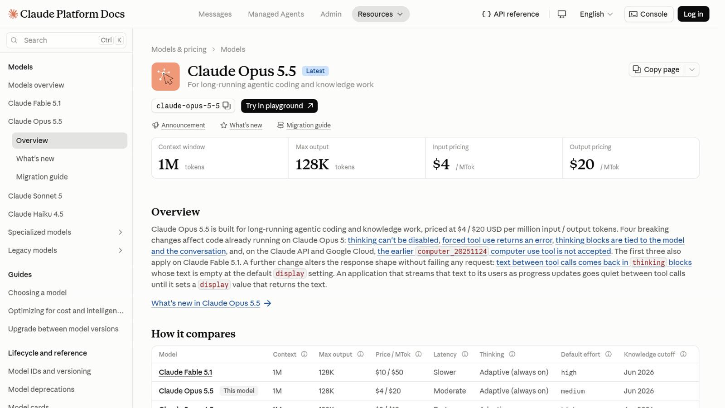The height and width of the screenshot is (408, 725).
Task: Click the Latest badge
Action: (x=315, y=71)
